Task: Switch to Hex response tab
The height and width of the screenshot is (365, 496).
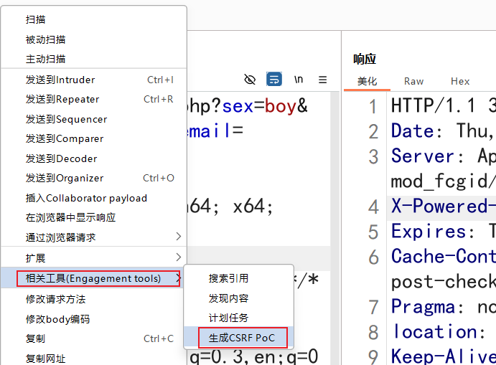Action: pos(460,82)
